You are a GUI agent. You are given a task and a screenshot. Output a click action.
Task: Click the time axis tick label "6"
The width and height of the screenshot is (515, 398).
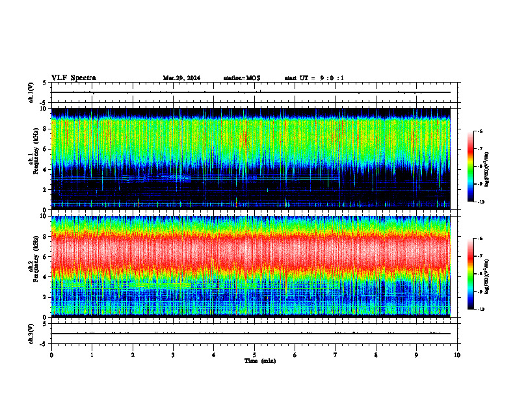coord(295,355)
